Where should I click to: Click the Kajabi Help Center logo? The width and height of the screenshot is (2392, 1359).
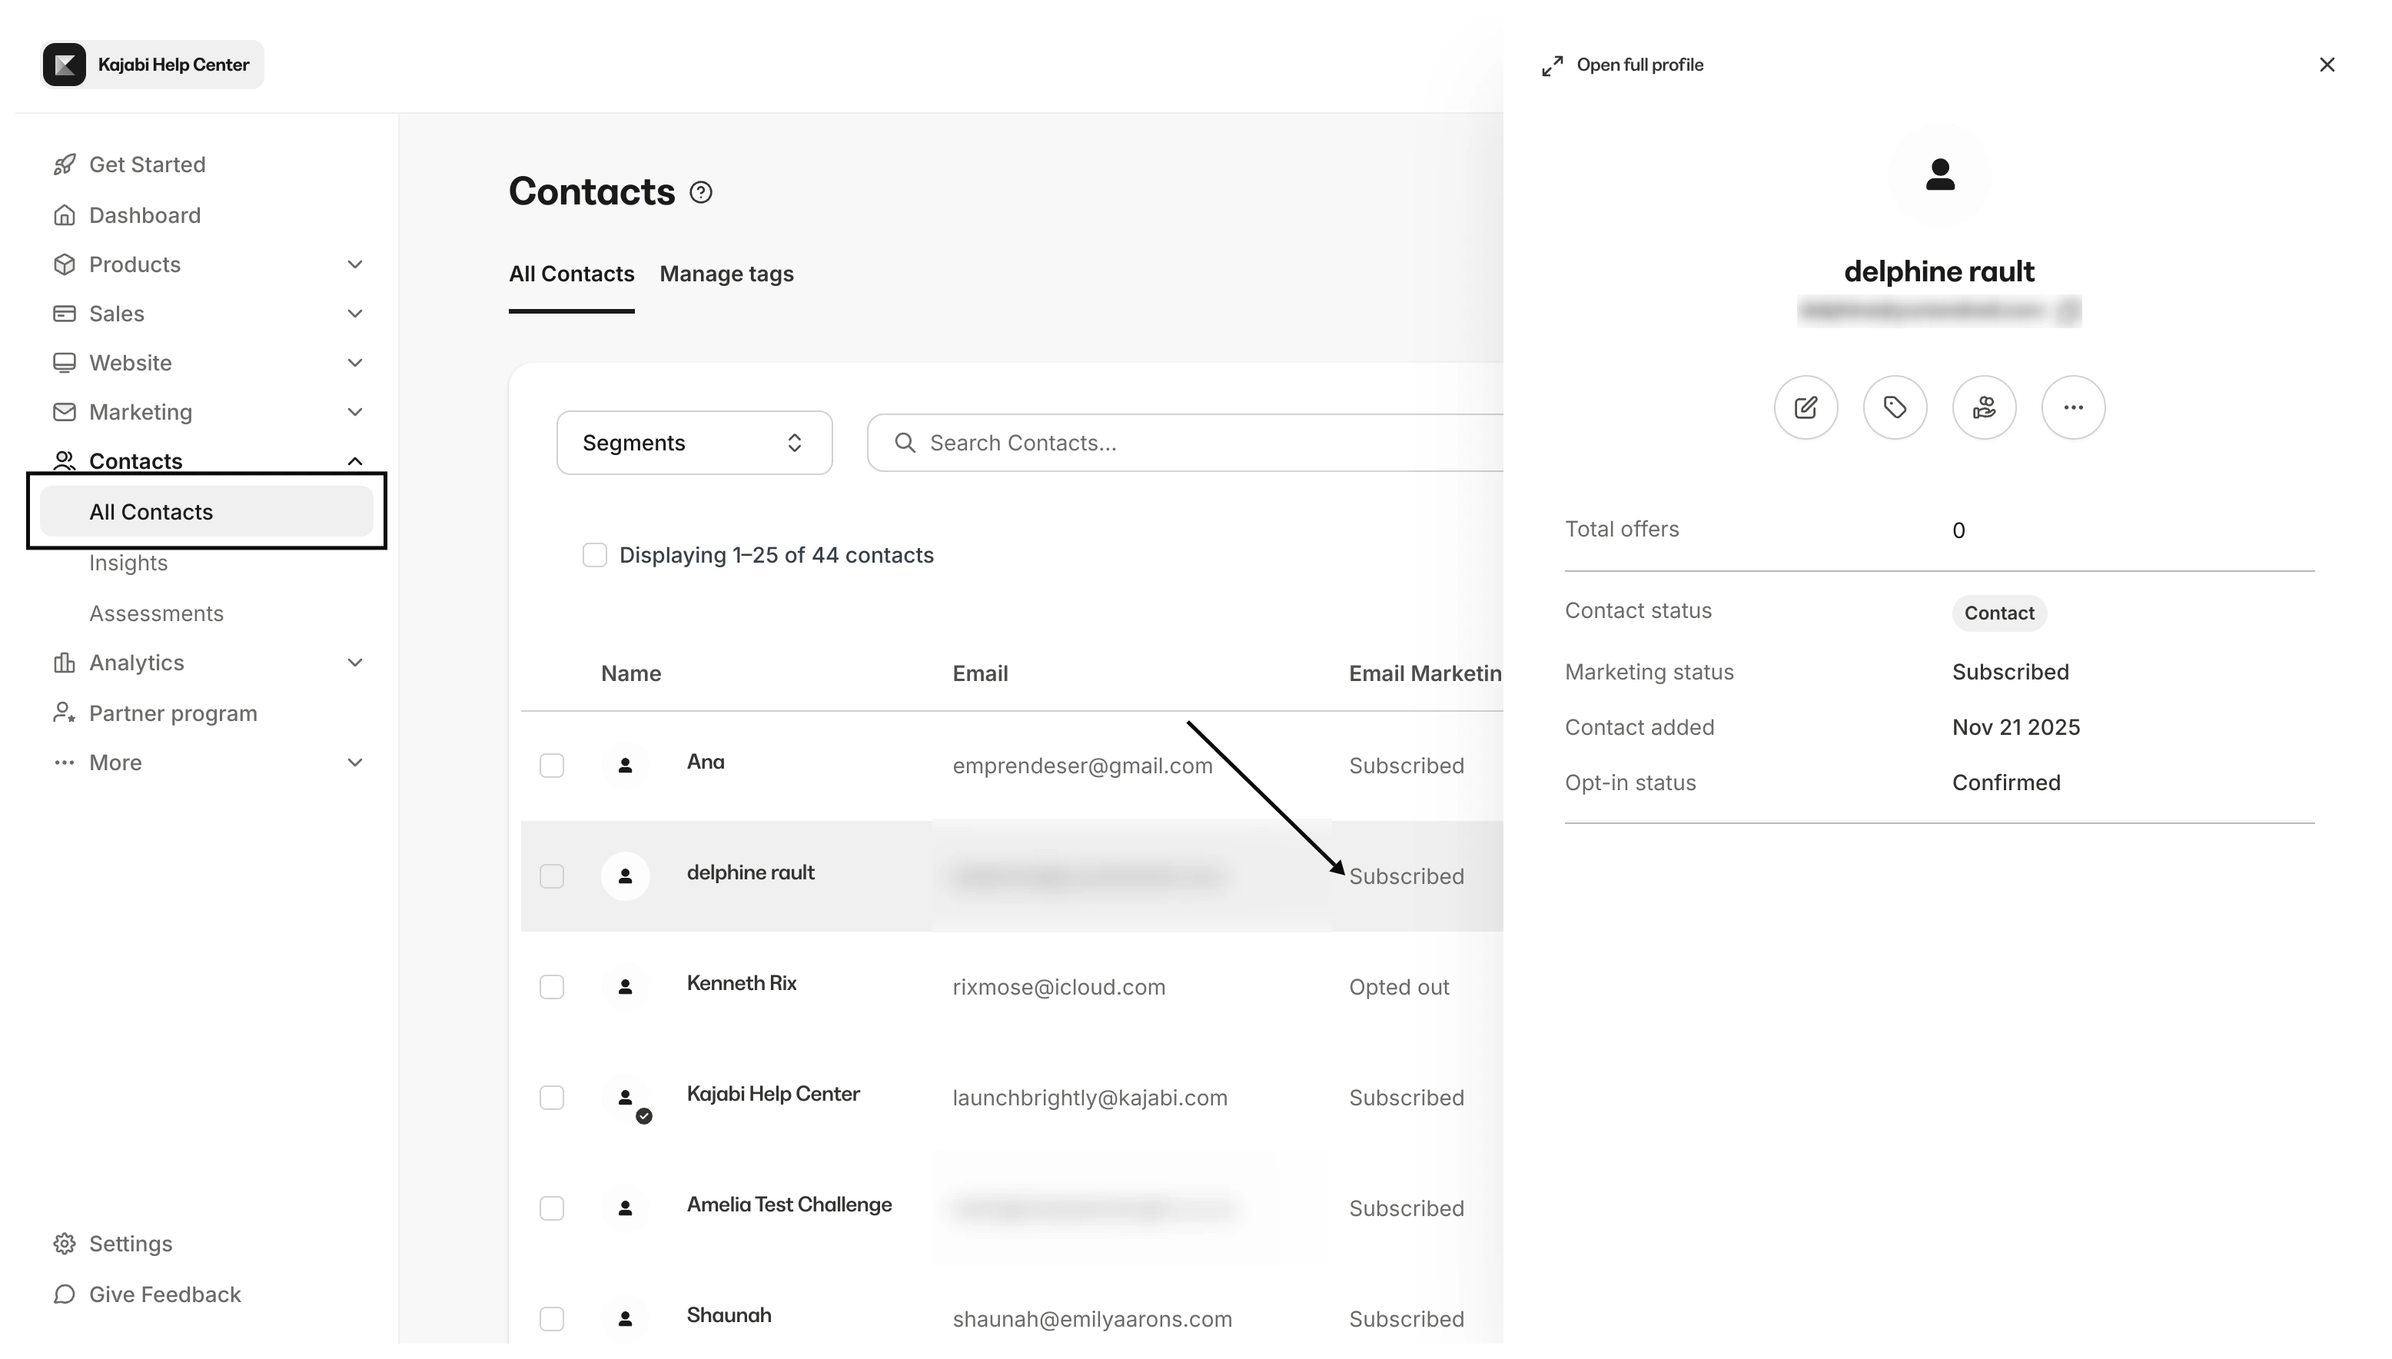pyautogui.click(x=64, y=64)
